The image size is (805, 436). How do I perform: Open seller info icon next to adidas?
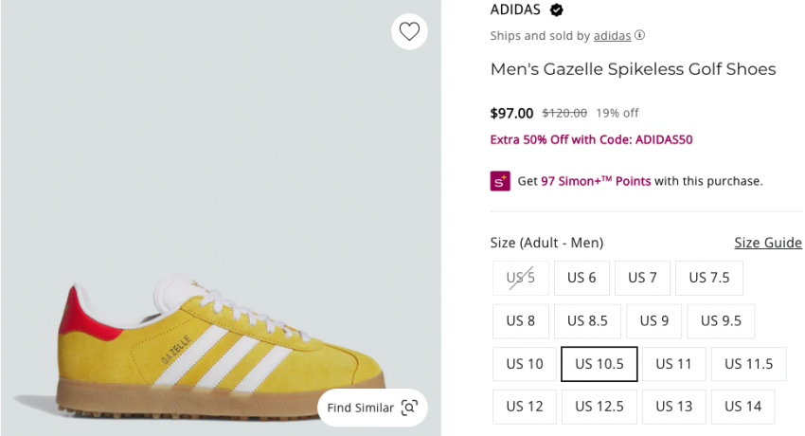point(640,36)
